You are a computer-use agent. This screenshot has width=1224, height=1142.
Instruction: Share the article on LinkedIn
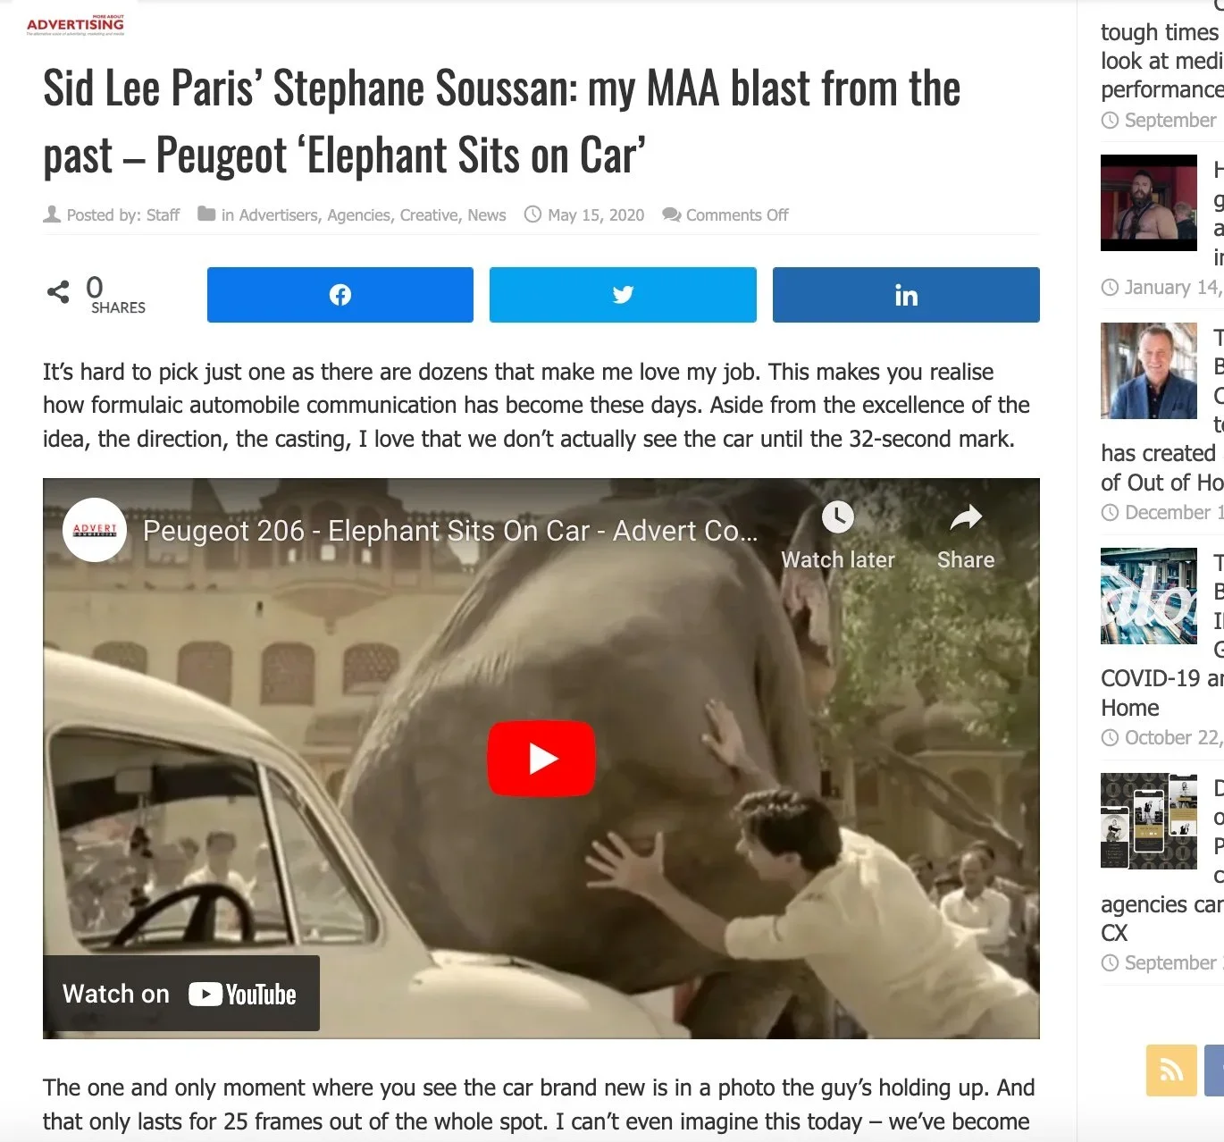point(906,295)
